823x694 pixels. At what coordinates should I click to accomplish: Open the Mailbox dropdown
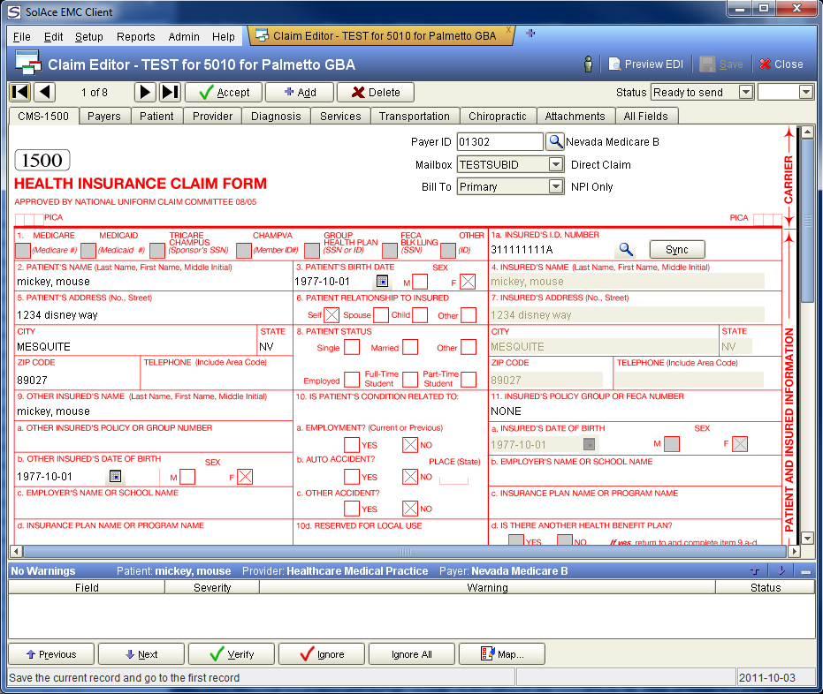point(556,164)
